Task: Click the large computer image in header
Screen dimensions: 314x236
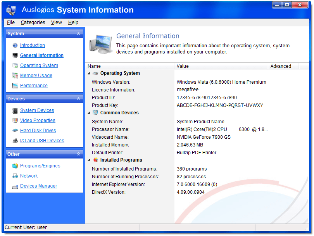Action: (x=101, y=44)
